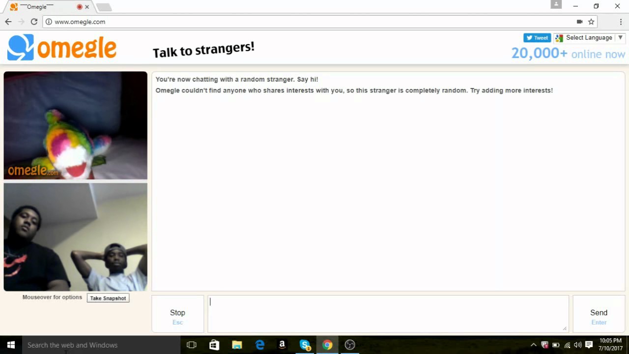This screenshot has width=629, height=354.
Task: Click the volume speaker tray icon
Action: pyautogui.click(x=578, y=345)
